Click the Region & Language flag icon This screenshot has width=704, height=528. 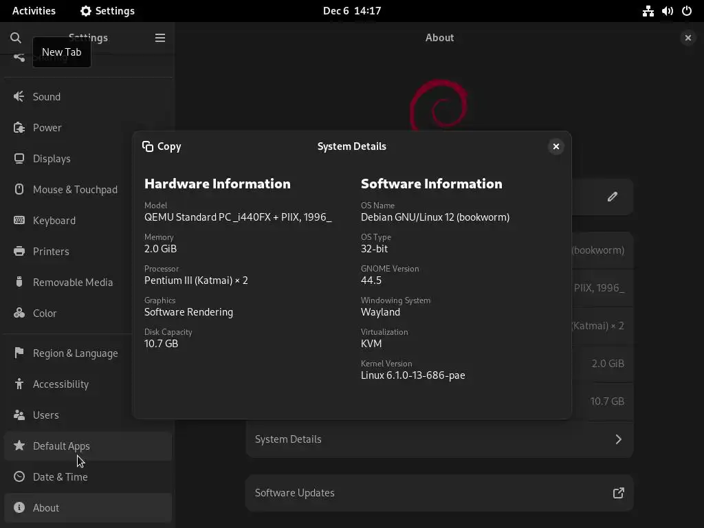19,353
